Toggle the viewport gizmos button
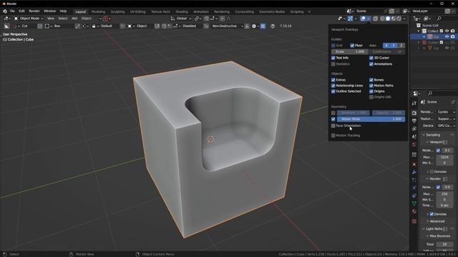Image resolution: width=458 pixels, height=257 pixels. 350,19
